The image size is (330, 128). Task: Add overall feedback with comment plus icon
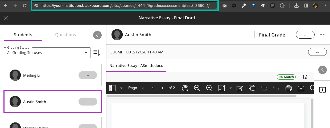(322, 90)
